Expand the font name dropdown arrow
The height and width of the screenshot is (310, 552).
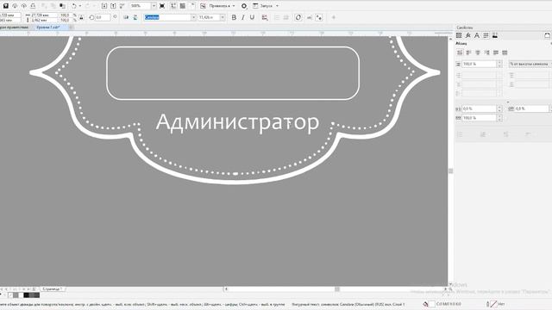193,17
